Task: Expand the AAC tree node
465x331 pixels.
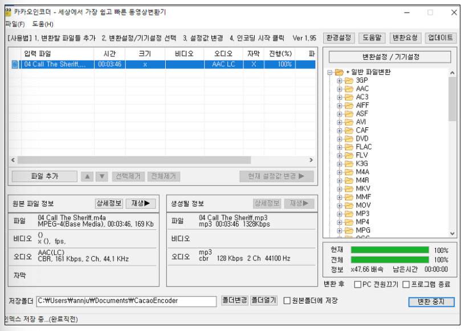Action: click(340, 89)
